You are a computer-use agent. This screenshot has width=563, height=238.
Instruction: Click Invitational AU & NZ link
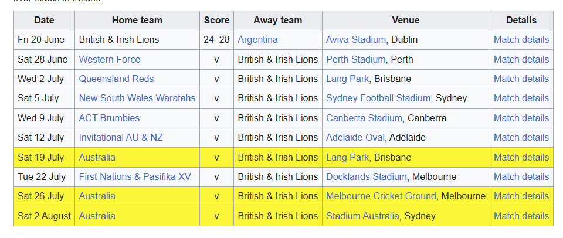pyautogui.click(x=121, y=137)
